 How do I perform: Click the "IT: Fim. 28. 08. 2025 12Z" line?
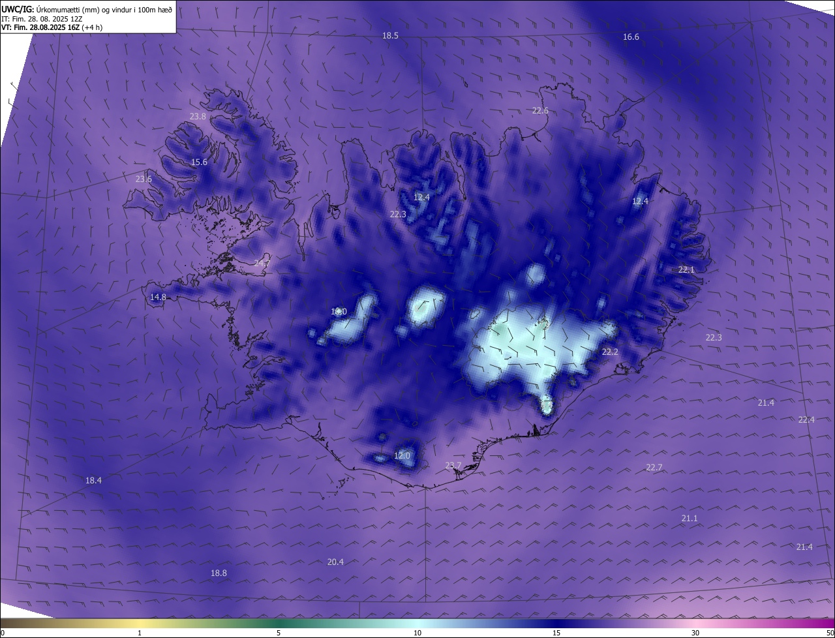click(43, 18)
